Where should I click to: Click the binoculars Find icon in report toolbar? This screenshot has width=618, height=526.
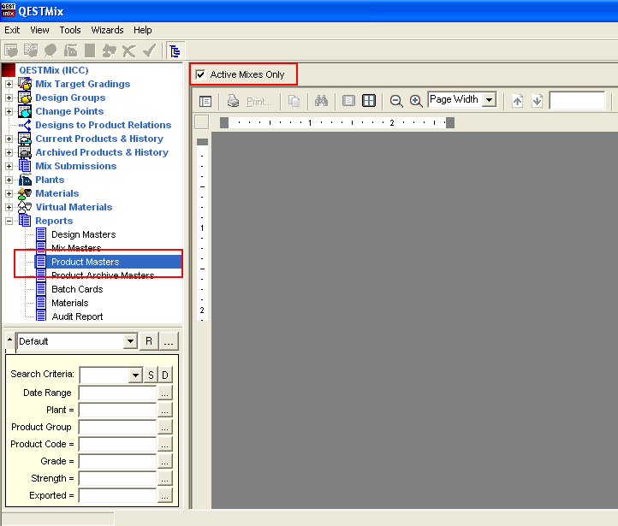pyautogui.click(x=321, y=101)
